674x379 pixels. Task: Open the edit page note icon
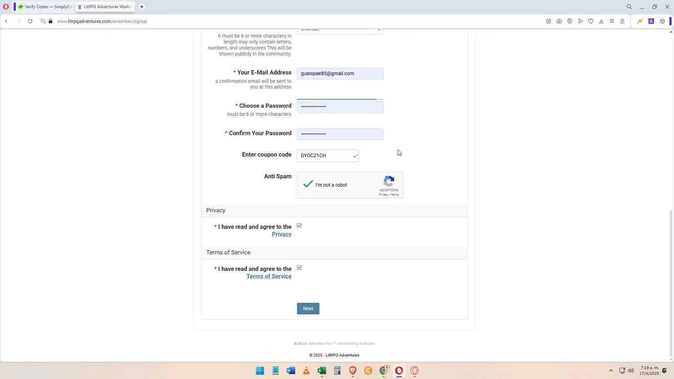(549, 21)
